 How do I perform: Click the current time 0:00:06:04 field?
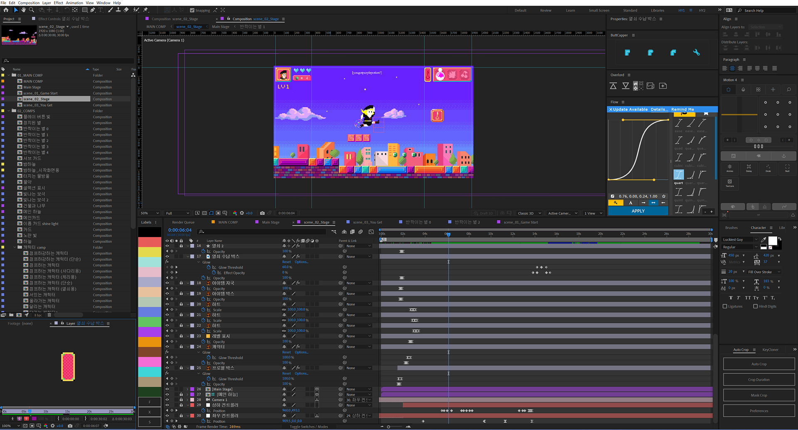[180, 230]
